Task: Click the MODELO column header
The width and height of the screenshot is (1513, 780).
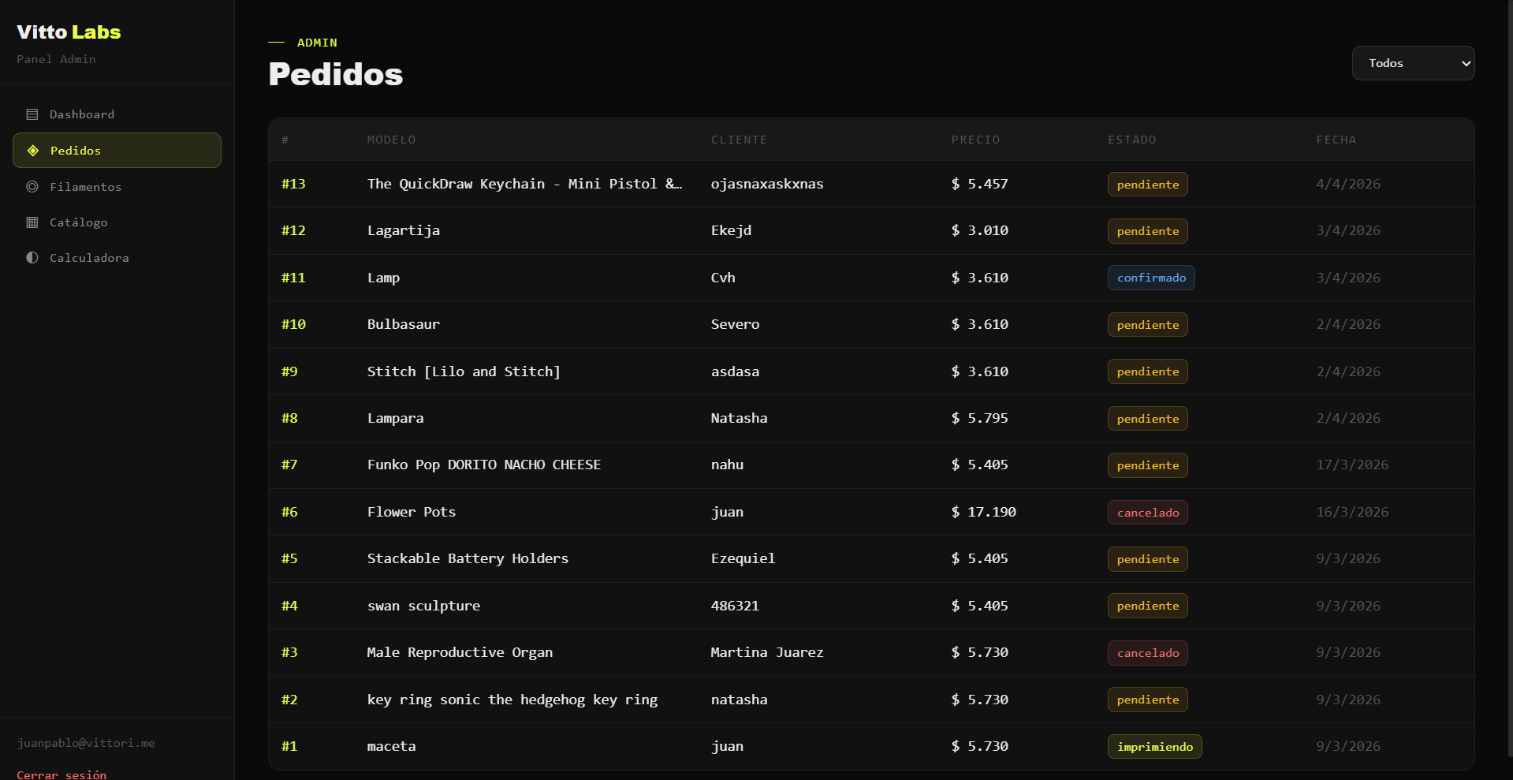Action: (391, 140)
